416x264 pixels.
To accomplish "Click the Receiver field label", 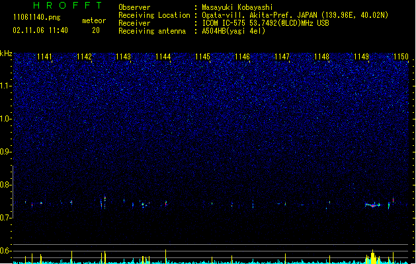I will (134, 23).
